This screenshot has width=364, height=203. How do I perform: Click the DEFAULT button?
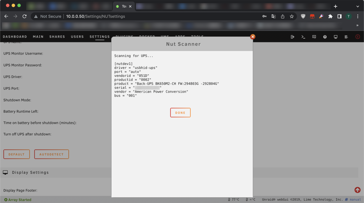(x=17, y=154)
